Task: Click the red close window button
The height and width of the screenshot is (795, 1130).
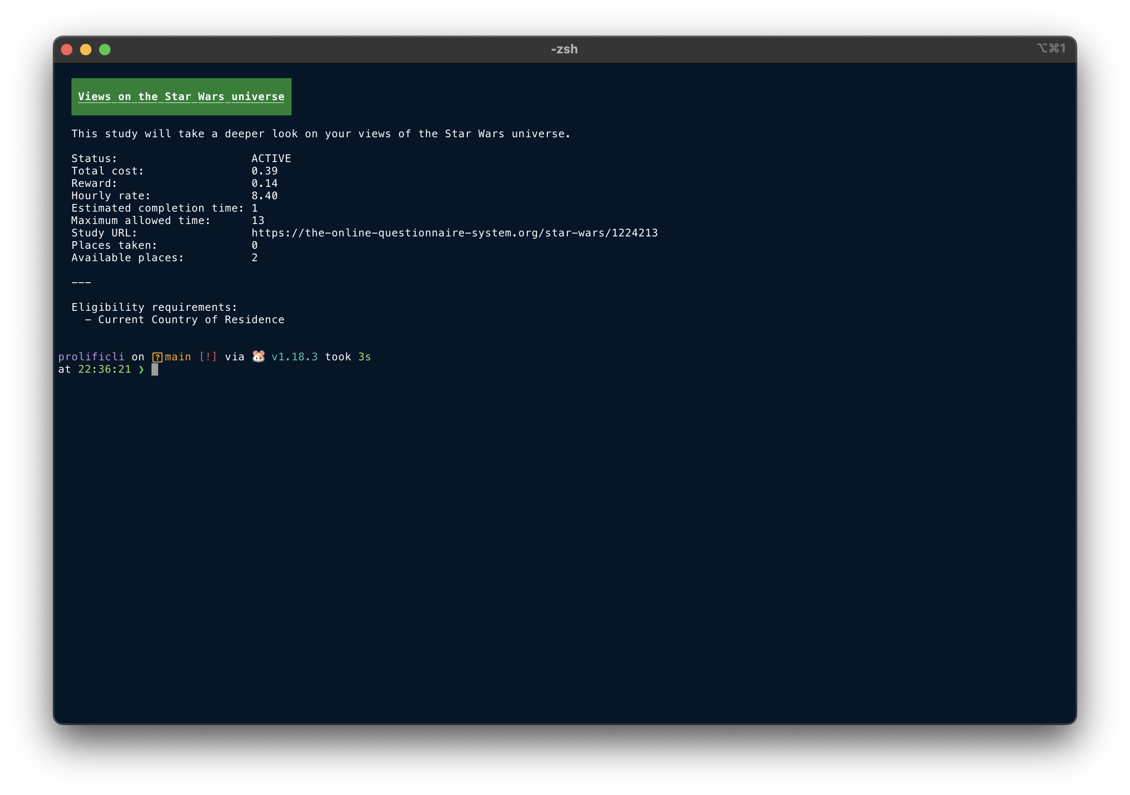Action: [x=67, y=50]
